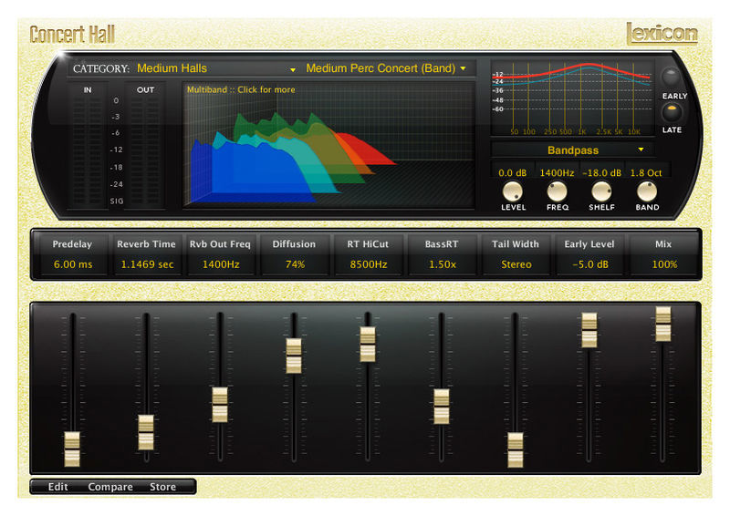Click the RT HiCut fader handle
The height and width of the screenshot is (516, 730).
(x=368, y=345)
